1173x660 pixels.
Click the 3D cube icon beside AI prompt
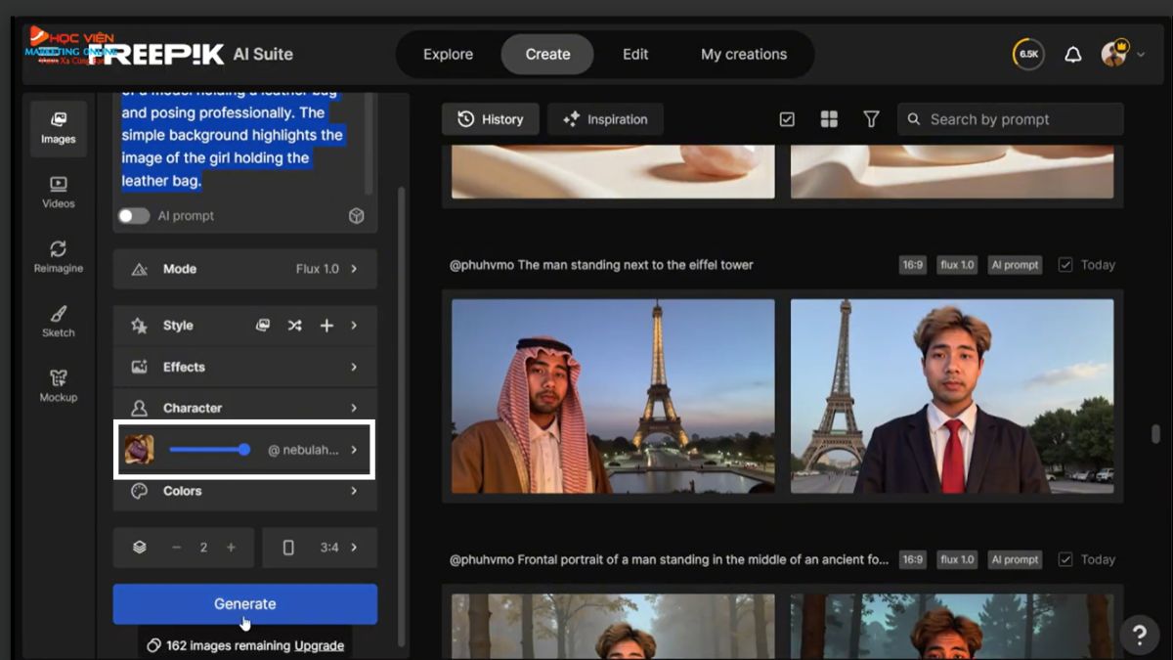pyautogui.click(x=357, y=216)
